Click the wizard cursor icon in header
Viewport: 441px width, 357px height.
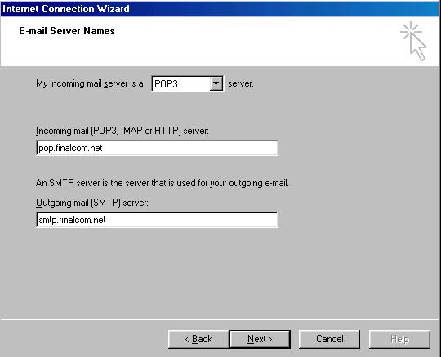[x=413, y=41]
